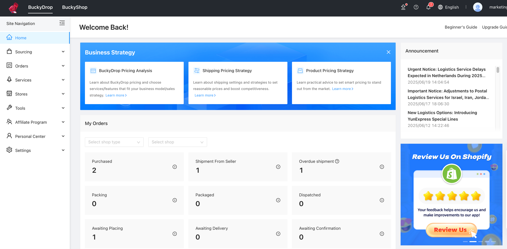
Task: Open Postal Logistics adjustments notice
Action: pos(448,94)
